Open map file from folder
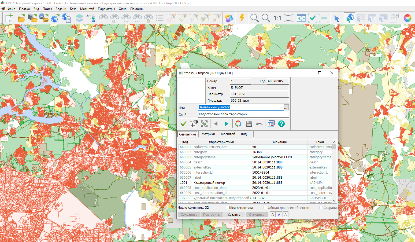Viewport: 415px width, 242px height. [x=21, y=18]
